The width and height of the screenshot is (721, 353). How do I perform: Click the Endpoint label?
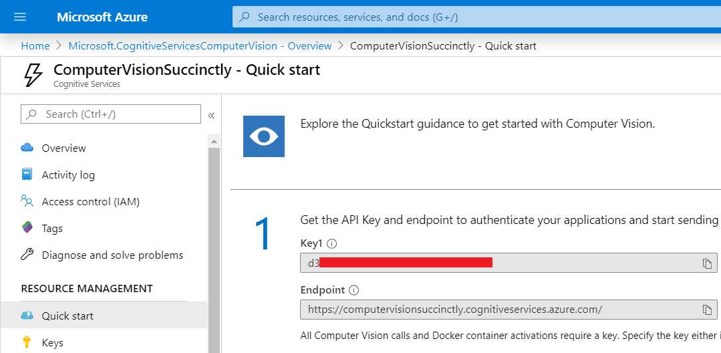point(322,290)
